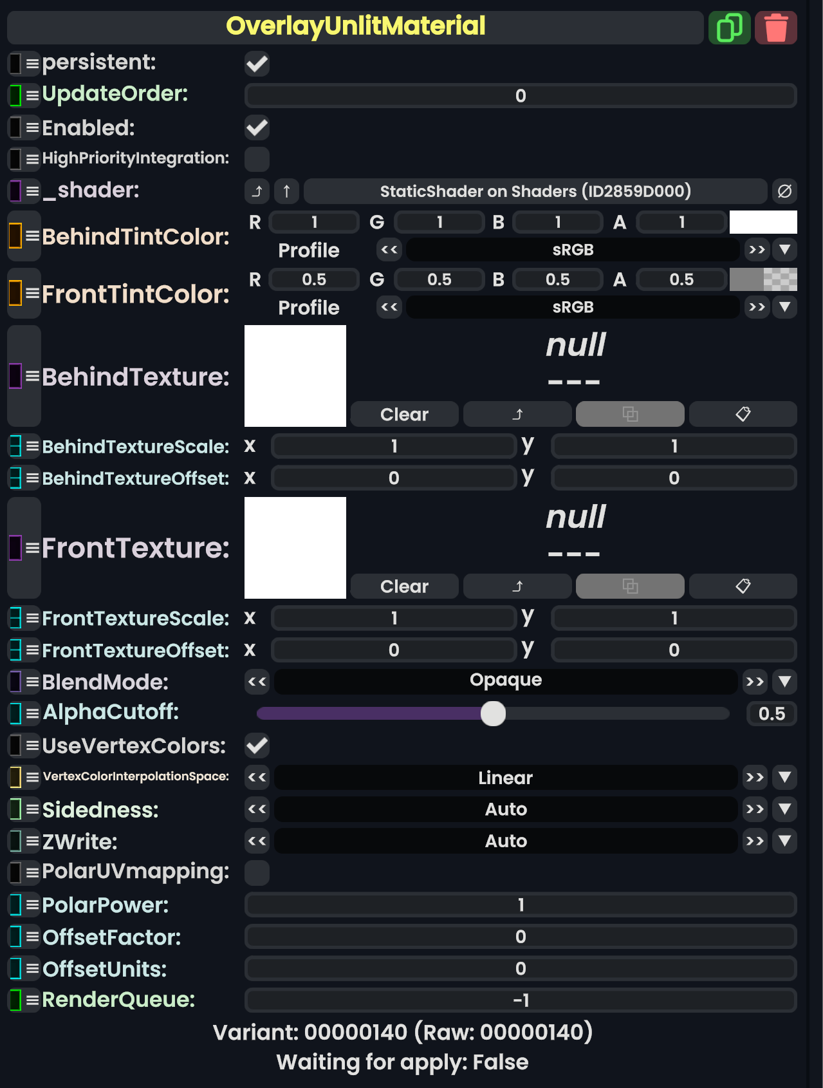Click the RenderQueue value field

click(x=520, y=1000)
